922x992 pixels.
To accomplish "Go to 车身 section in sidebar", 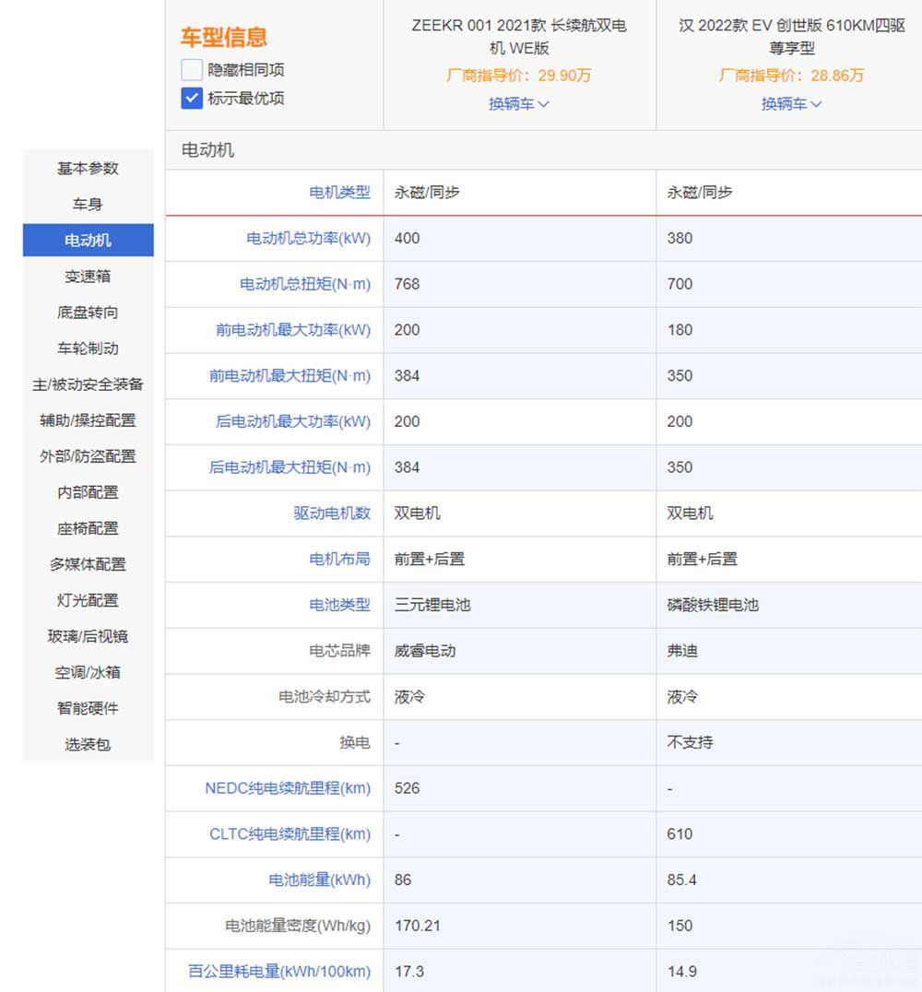I will 88,204.
